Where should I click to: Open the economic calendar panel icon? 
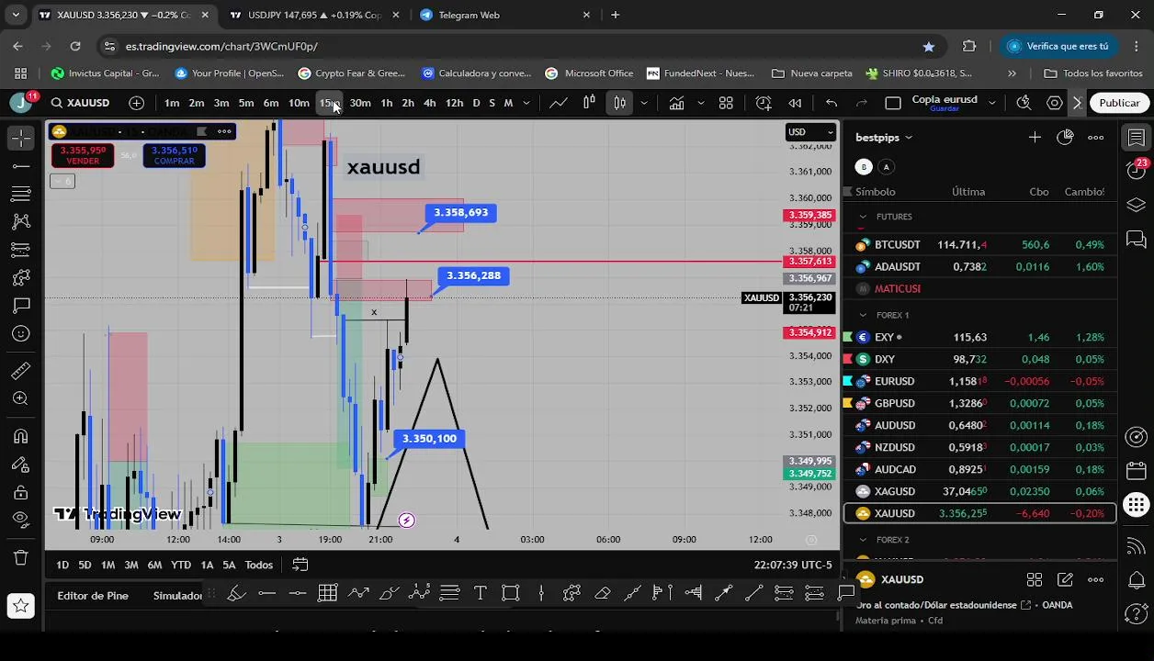click(x=1137, y=471)
